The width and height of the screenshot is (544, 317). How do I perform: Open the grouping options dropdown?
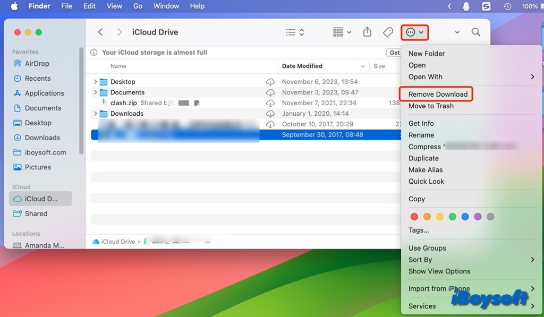pyautogui.click(x=342, y=32)
